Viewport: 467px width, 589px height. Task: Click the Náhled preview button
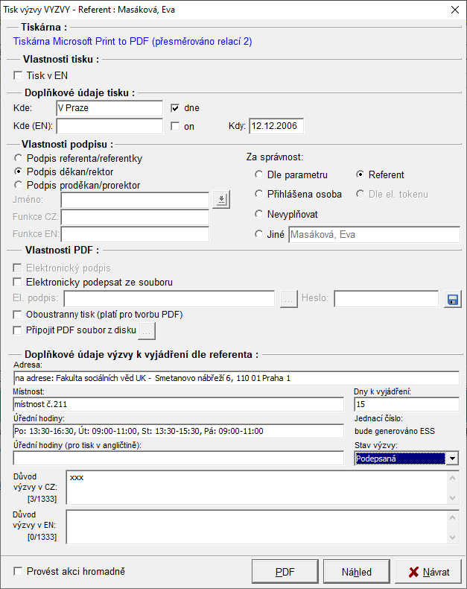(x=357, y=572)
